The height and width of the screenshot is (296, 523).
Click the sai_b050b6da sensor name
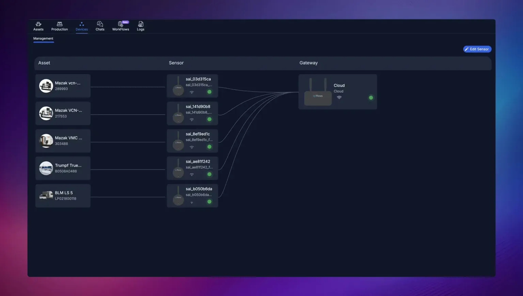(199, 189)
